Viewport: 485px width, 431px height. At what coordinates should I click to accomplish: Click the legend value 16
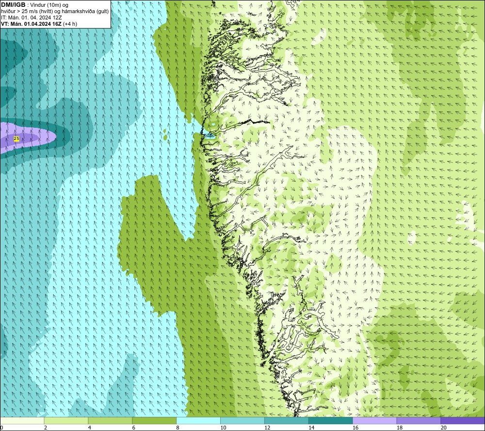[x=356, y=428]
